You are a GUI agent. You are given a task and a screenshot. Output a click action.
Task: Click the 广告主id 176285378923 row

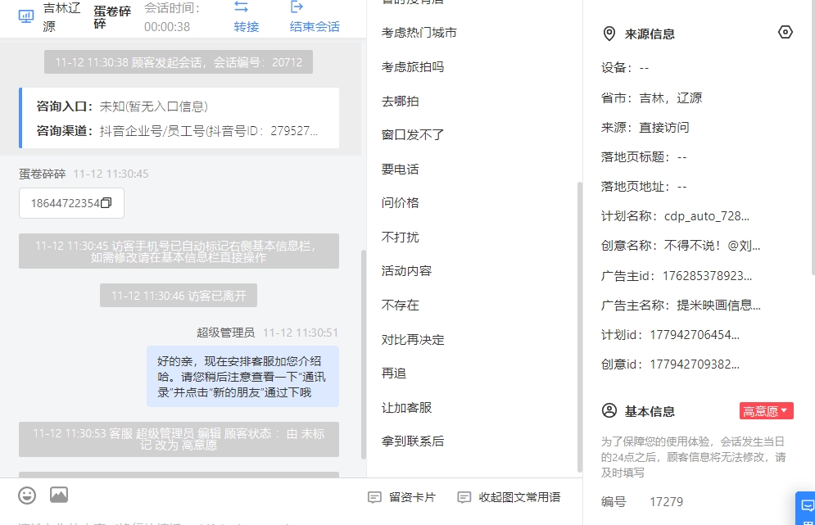677,275
